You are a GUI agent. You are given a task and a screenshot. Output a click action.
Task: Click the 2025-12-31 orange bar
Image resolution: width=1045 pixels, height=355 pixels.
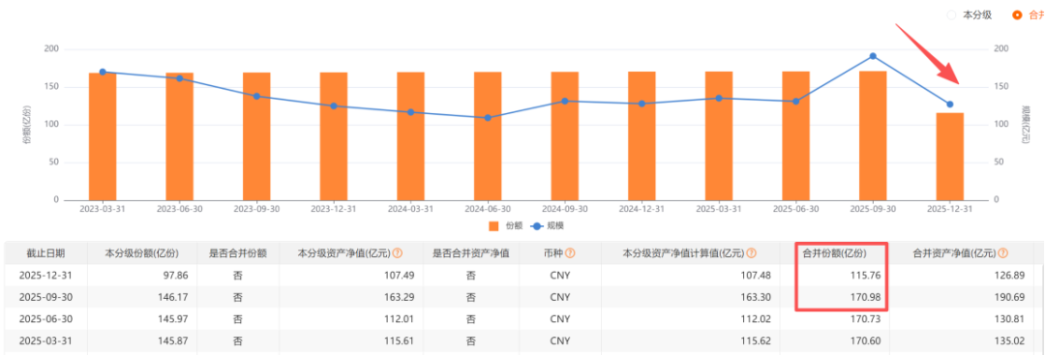950,157
